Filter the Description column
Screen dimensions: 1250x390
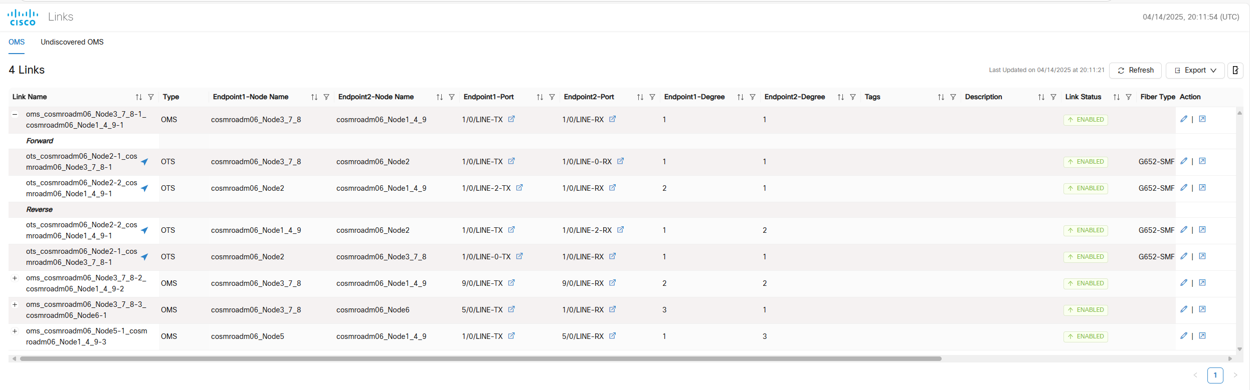tap(1053, 97)
